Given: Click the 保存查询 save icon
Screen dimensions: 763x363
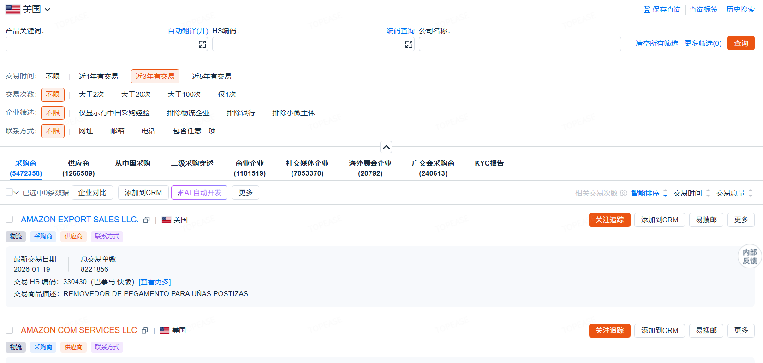Looking at the screenshot, I should [x=647, y=10].
